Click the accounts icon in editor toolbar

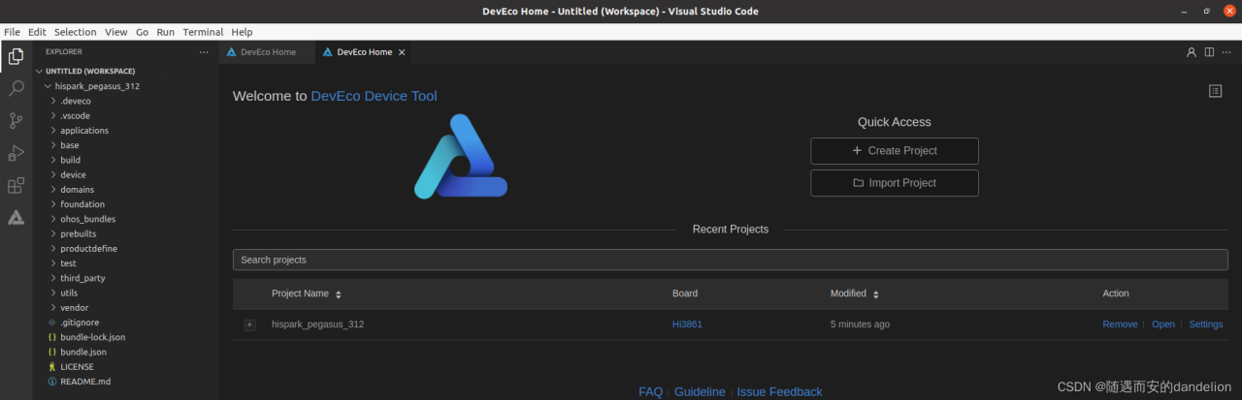click(1192, 52)
